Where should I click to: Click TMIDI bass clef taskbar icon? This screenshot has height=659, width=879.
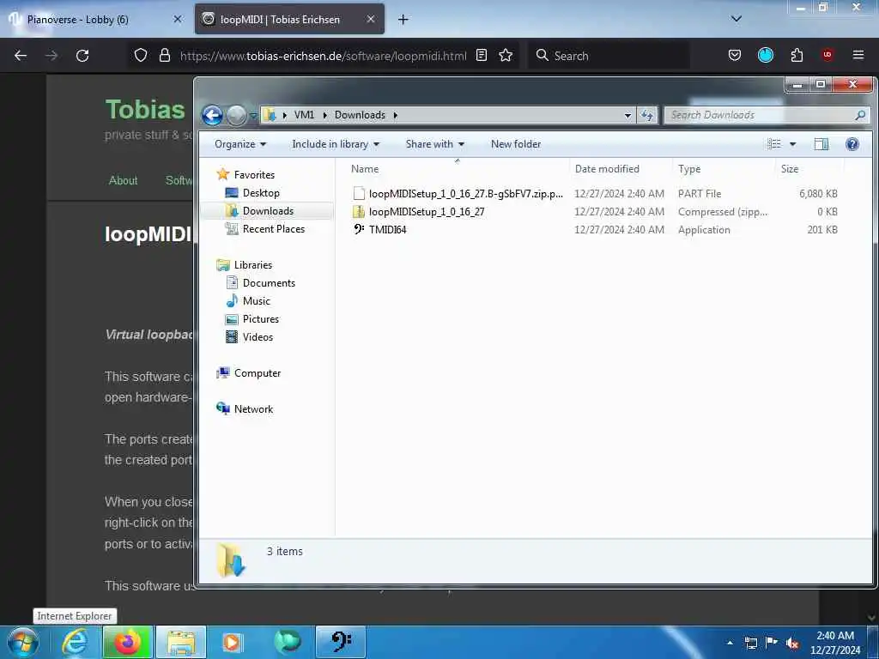(341, 642)
